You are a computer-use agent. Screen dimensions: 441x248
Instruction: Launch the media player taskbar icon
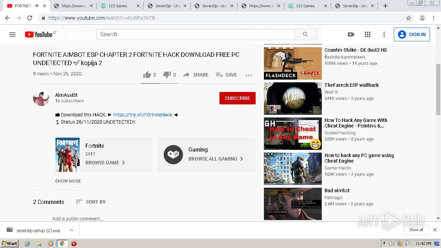(51, 244)
